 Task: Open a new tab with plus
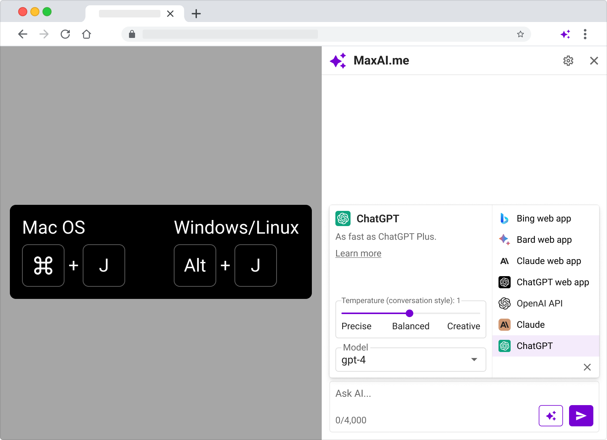coord(196,14)
